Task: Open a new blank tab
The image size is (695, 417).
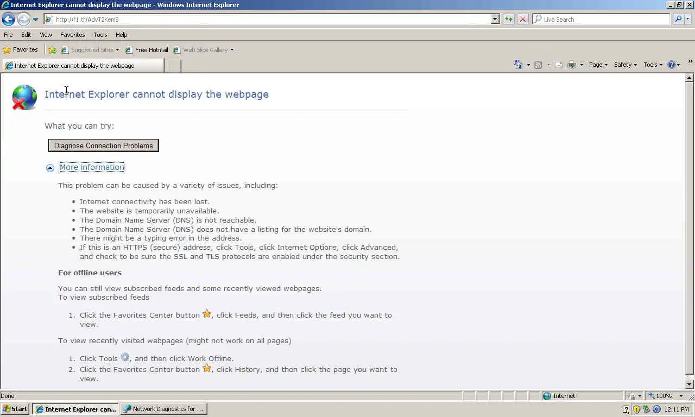Action: [173, 66]
